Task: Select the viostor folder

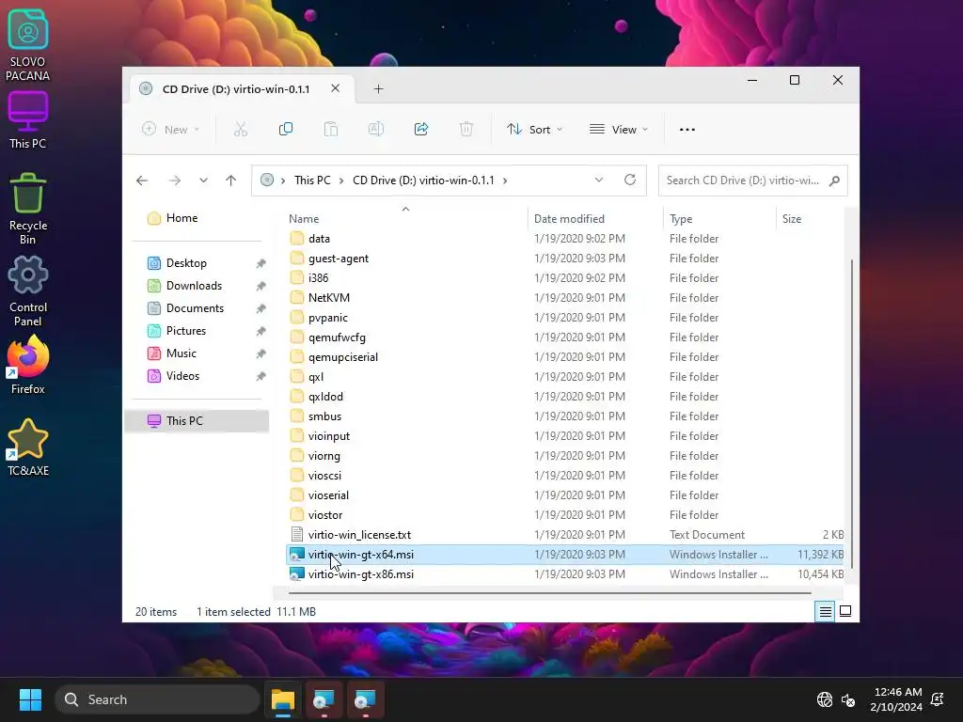Action: [565, 515]
